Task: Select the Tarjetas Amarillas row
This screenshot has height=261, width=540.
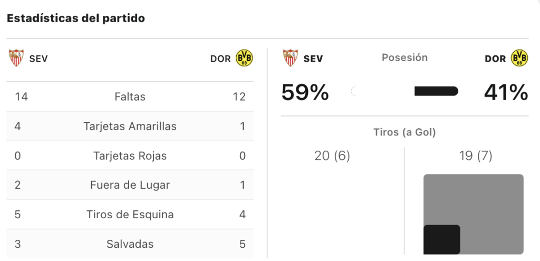Action: [130, 127]
